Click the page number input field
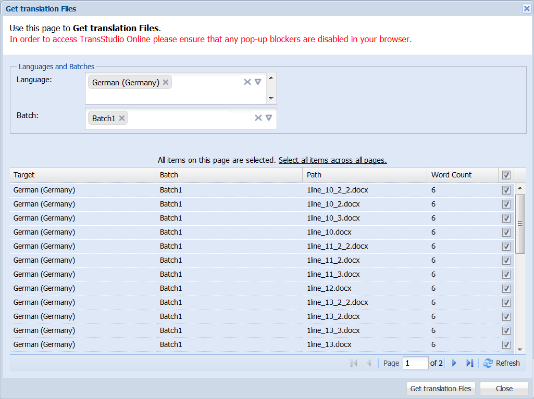Image resolution: width=534 pixels, height=399 pixels. (x=415, y=363)
